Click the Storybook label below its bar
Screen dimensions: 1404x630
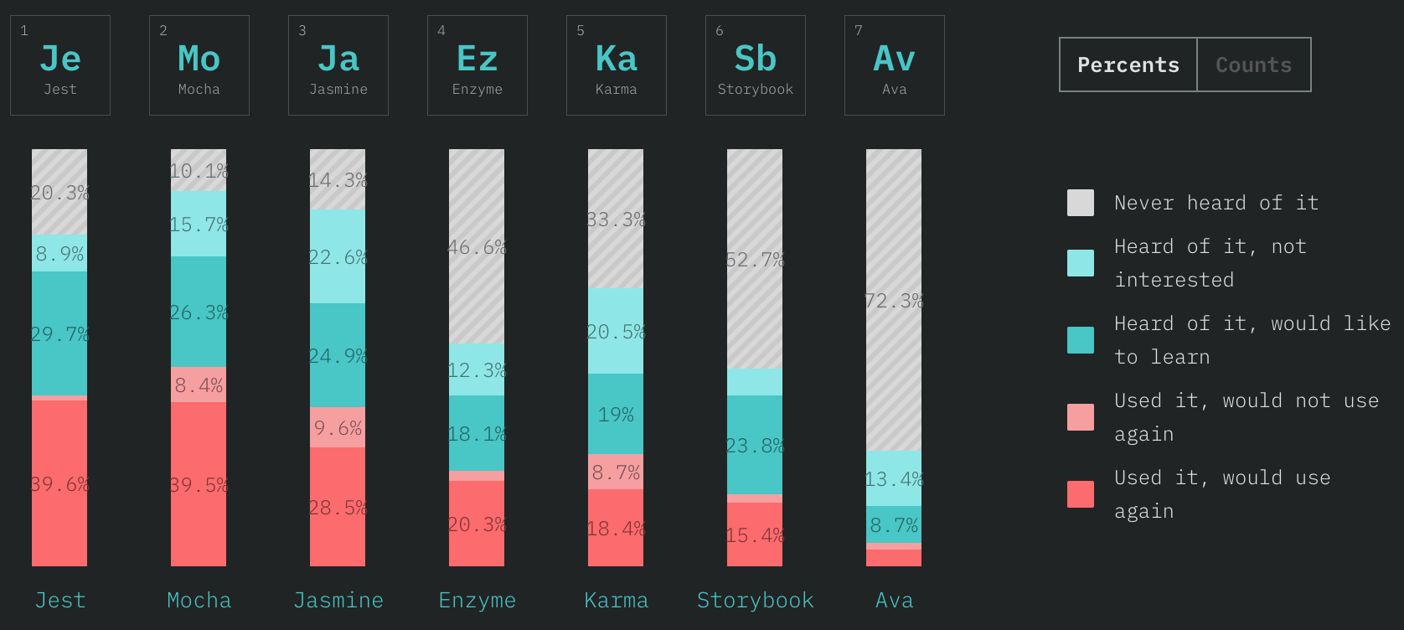point(756,600)
